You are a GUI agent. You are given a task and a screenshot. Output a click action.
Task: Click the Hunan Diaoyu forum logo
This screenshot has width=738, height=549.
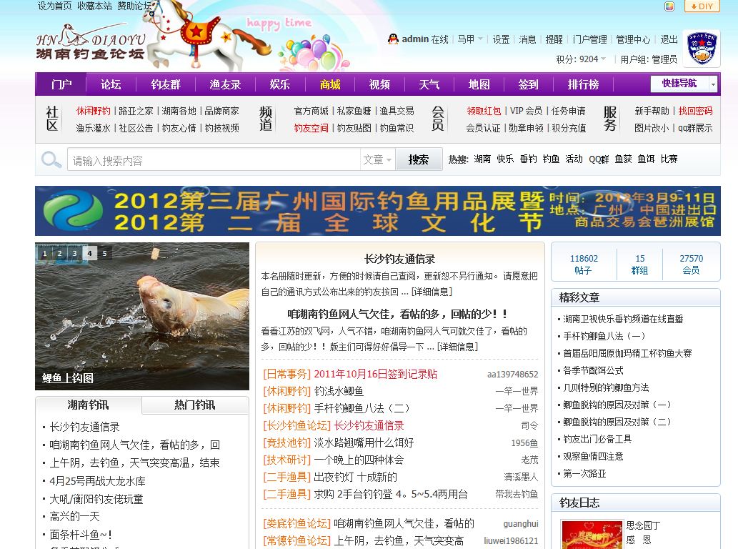[x=91, y=43]
